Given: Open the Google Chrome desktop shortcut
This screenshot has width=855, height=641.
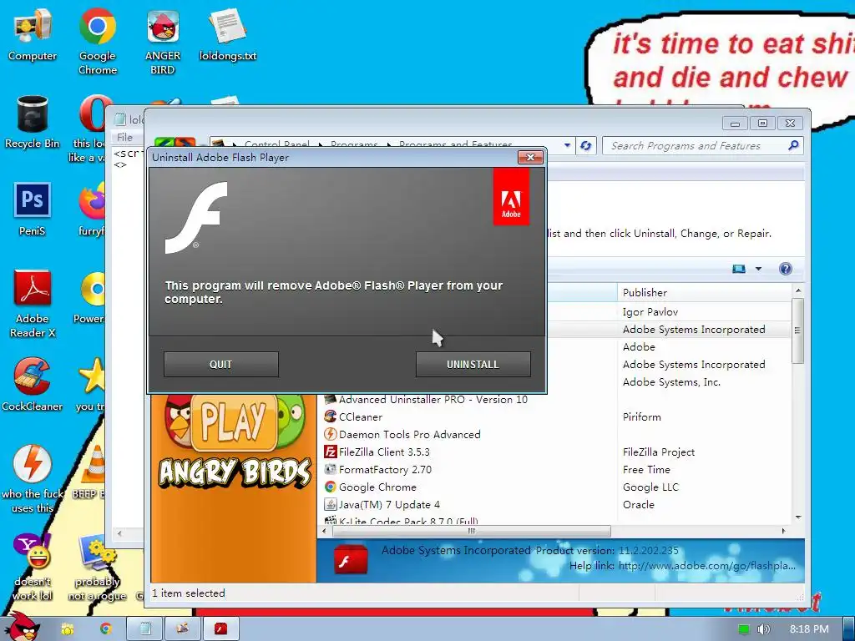Looking at the screenshot, I should [x=98, y=41].
